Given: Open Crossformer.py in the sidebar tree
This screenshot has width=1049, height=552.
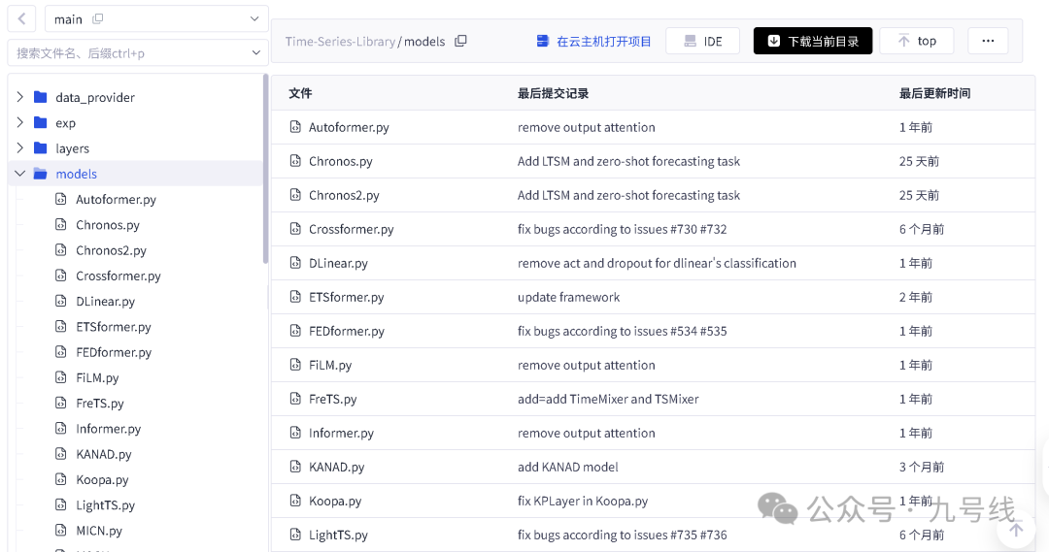Looking at the screenshot, I should [x=118, y=276].
